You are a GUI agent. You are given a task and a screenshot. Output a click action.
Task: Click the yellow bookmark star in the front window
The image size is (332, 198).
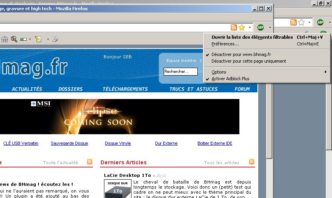click(242, 27)
